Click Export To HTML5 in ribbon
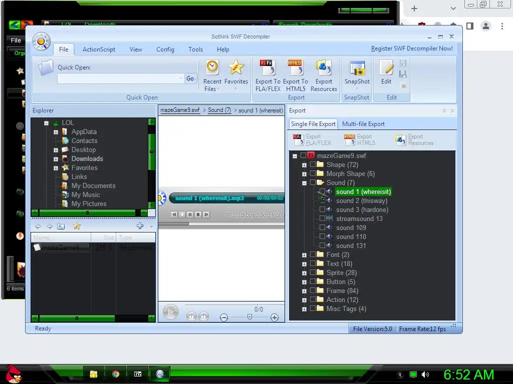 tap(296, 76)
